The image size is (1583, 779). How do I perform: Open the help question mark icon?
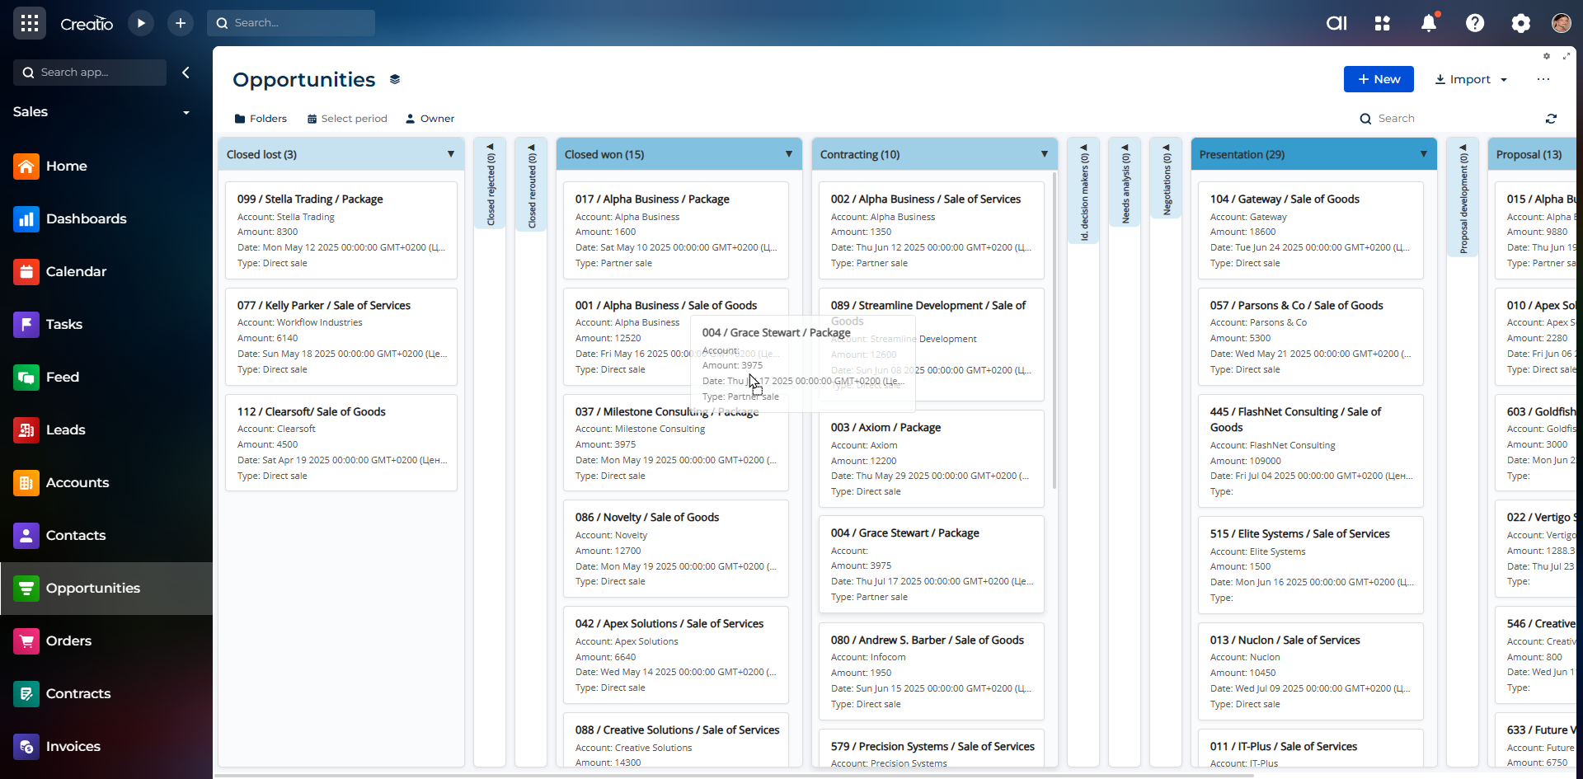(1475, 23)
